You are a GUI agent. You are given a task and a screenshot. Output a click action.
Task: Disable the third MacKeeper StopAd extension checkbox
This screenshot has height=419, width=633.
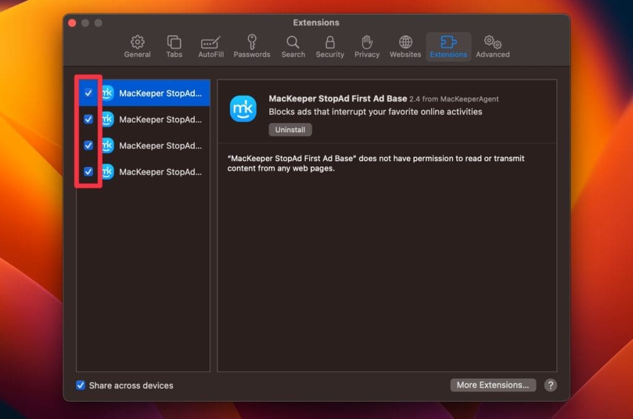[88, 145]
